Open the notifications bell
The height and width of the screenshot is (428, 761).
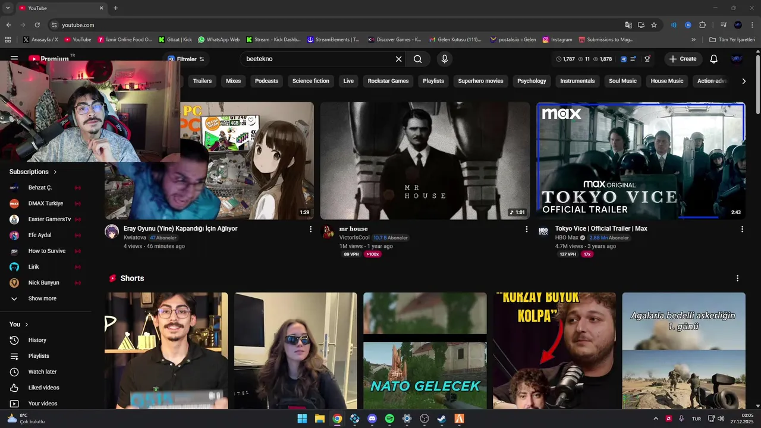point(714,59)
